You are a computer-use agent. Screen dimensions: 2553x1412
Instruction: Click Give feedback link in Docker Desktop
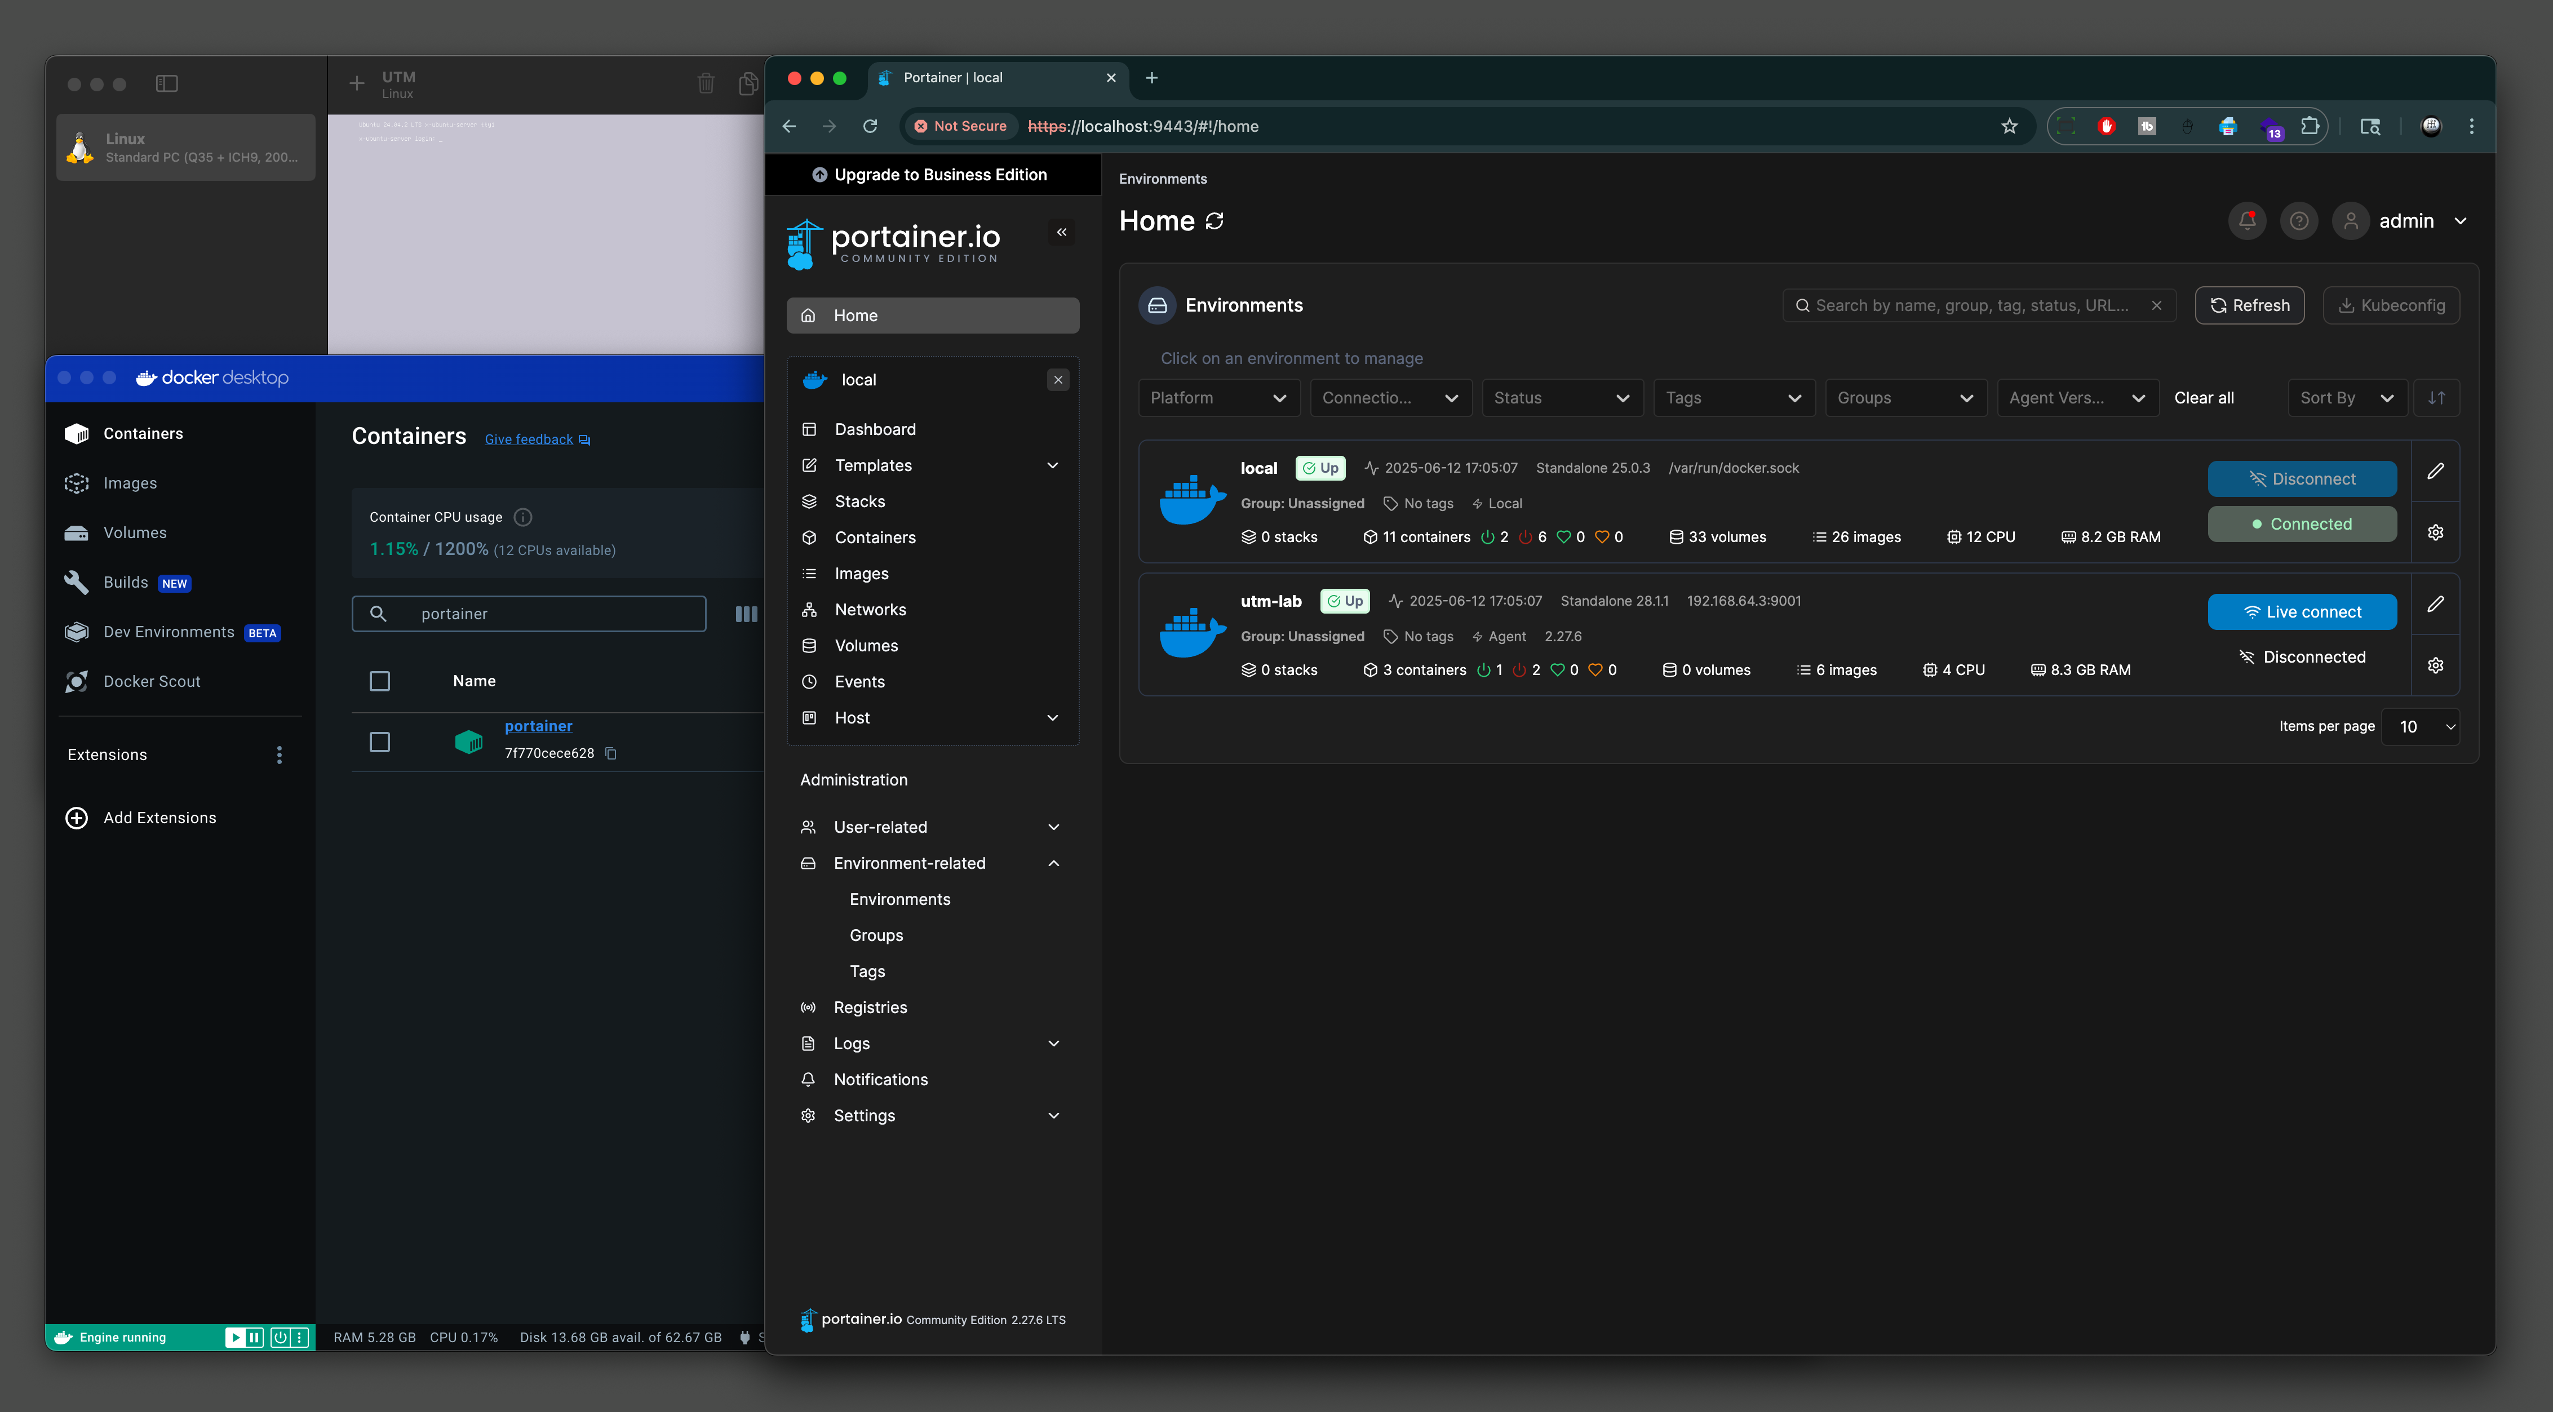click(x=536, y=440)
